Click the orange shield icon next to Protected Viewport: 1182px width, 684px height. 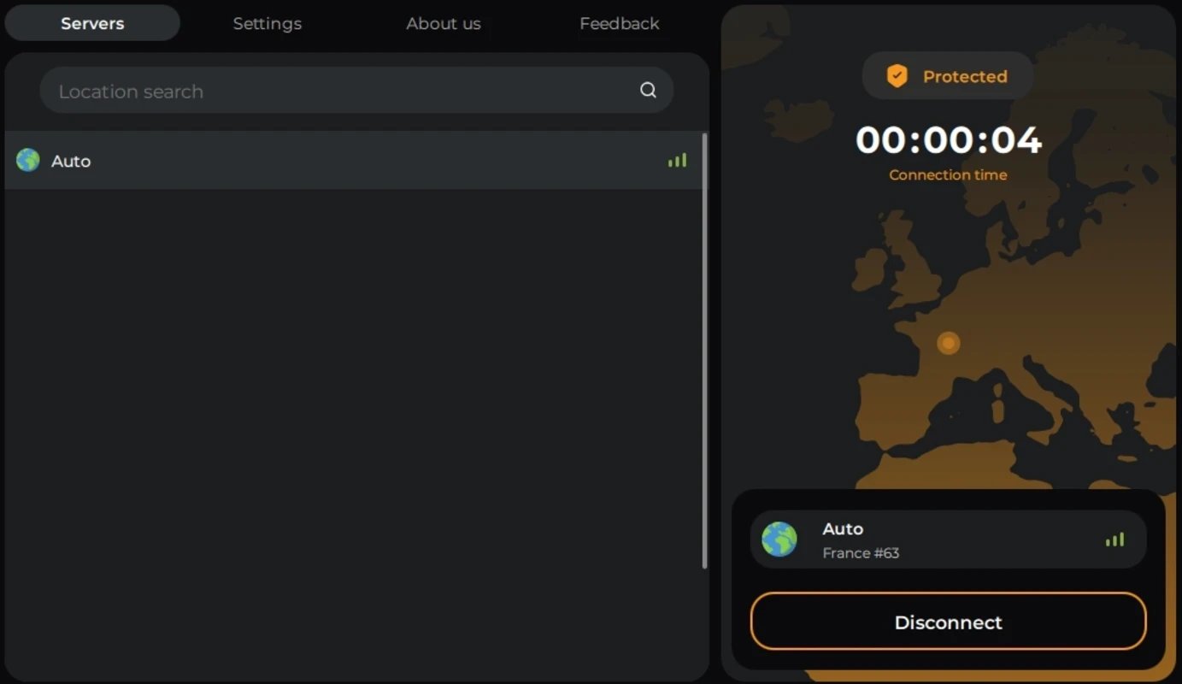pyautogui.click(x=897, y=76)
